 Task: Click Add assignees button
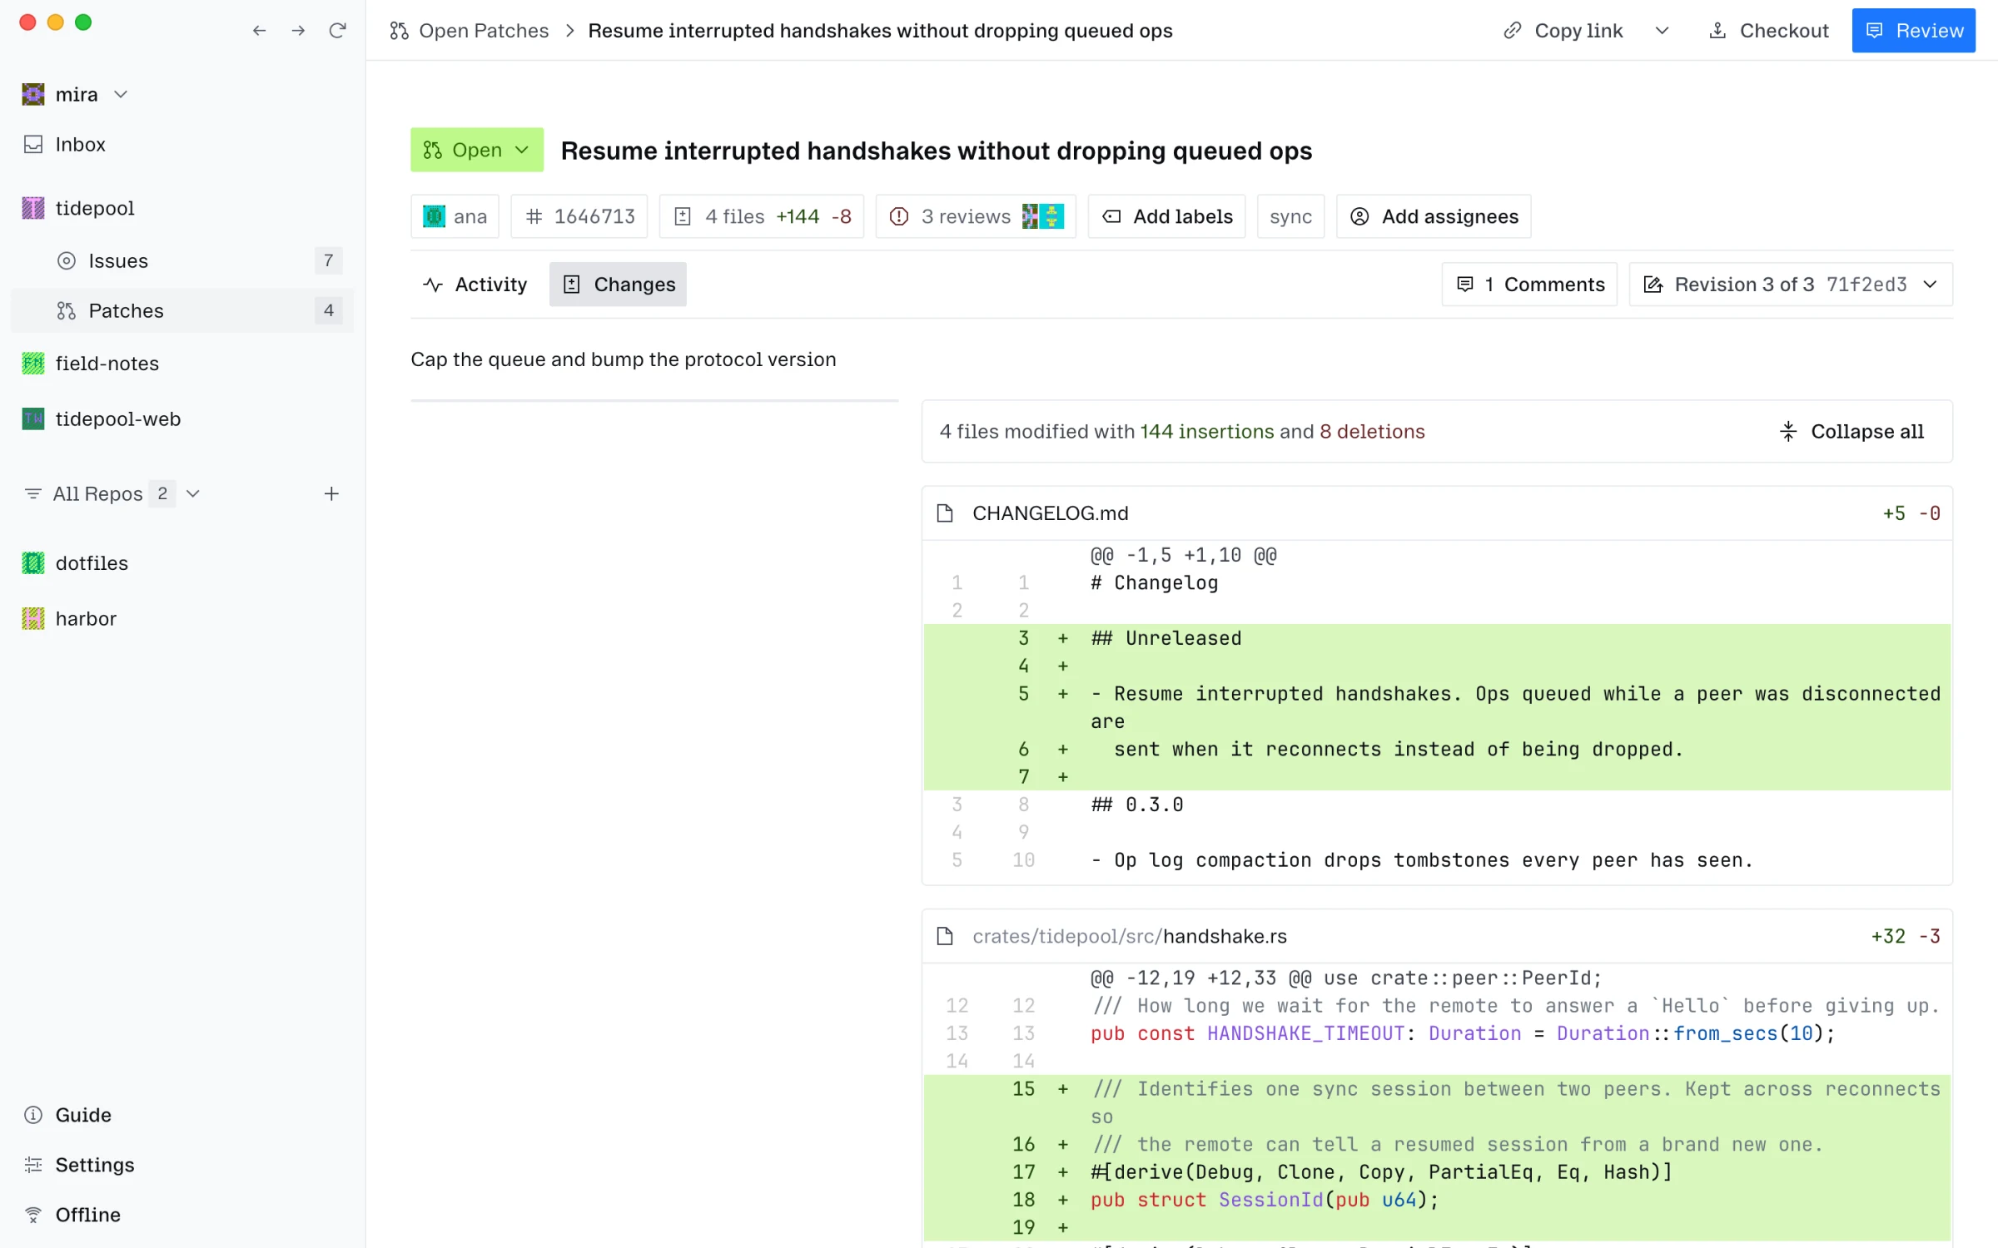click(1434, 216)
